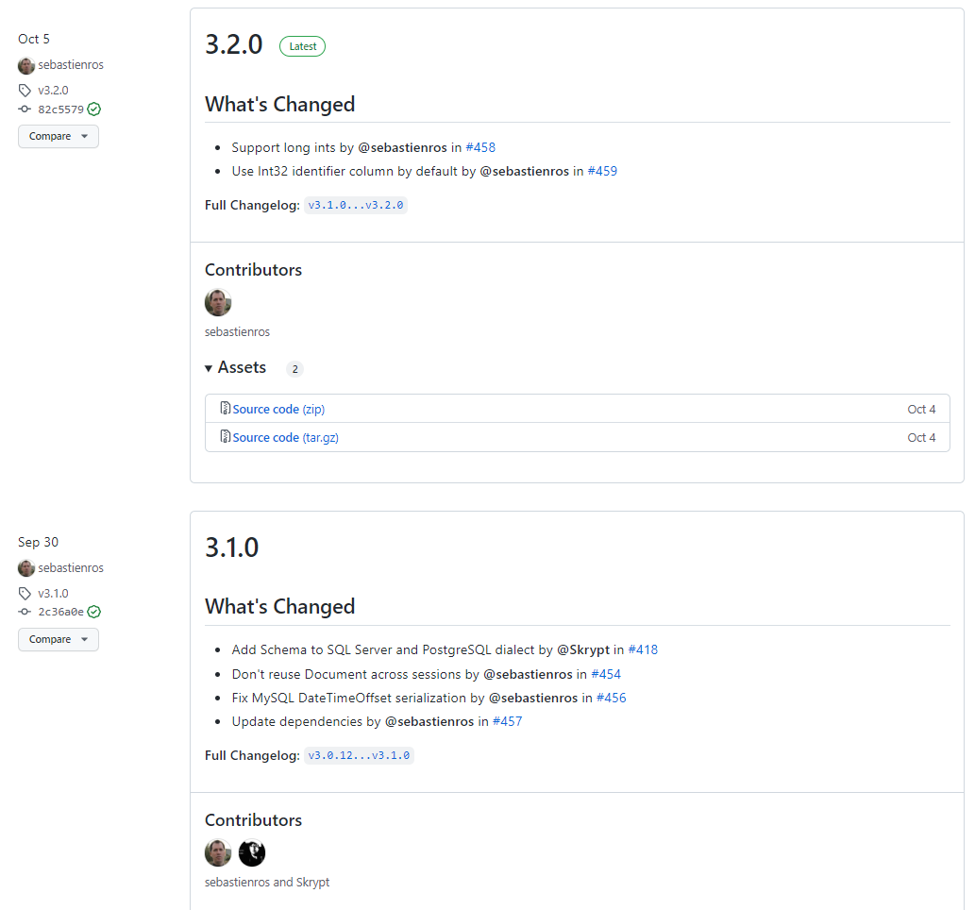Open Skrypt contributor avatar in 3.1.0 release
Screen dimensions: 975x910
(x=252, y=852)
